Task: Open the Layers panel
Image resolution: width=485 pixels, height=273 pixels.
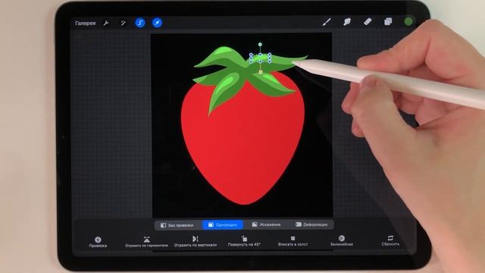Action: point(388,21)
